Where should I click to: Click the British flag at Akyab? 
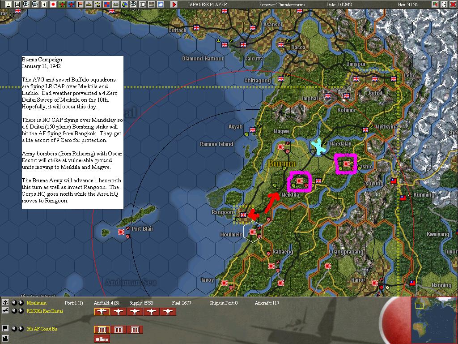coord(253,129)
